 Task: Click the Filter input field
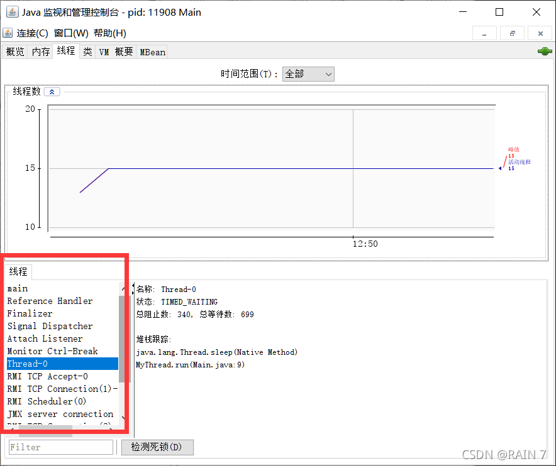(60, 447)
